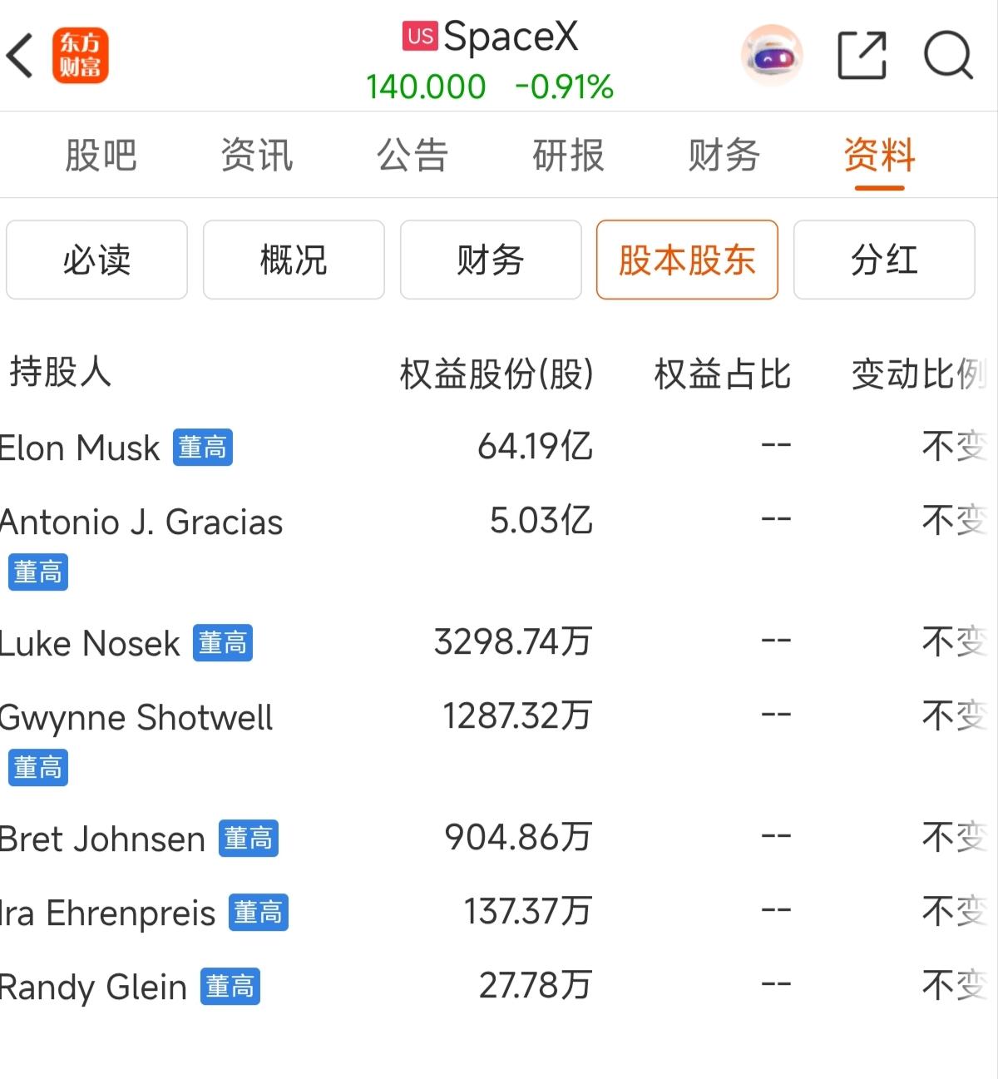Select the 财务 top tab
Screen dimensions: 998x1079
pos(724,156)
